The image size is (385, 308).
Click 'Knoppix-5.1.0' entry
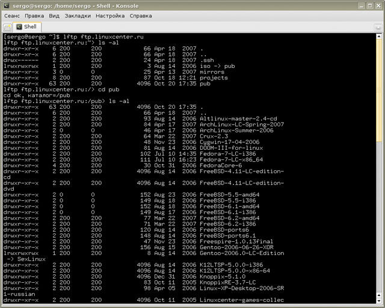click(223, 277)
